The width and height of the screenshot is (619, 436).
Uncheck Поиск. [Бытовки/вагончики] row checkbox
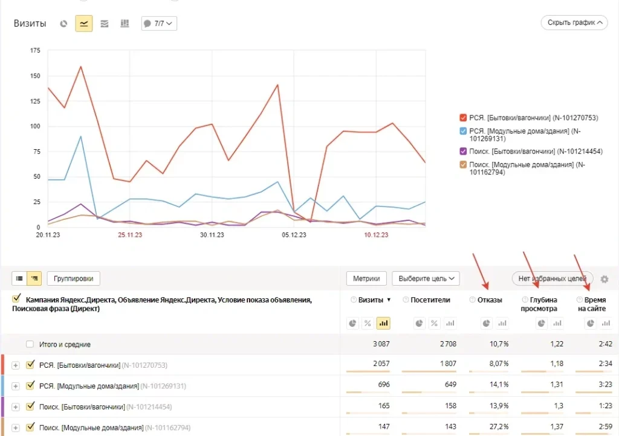[30, 406]
